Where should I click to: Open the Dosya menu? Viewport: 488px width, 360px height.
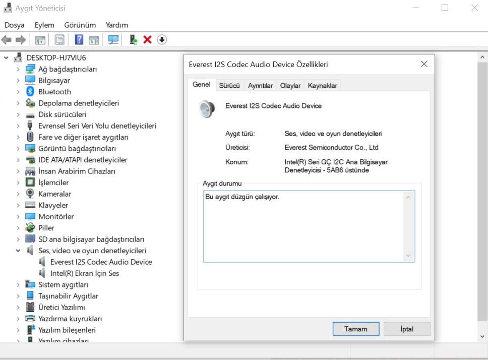tap(14, 25)
